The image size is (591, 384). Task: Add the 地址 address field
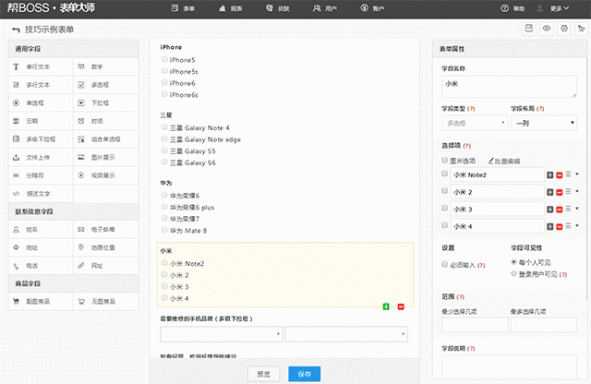coord(41,247)
